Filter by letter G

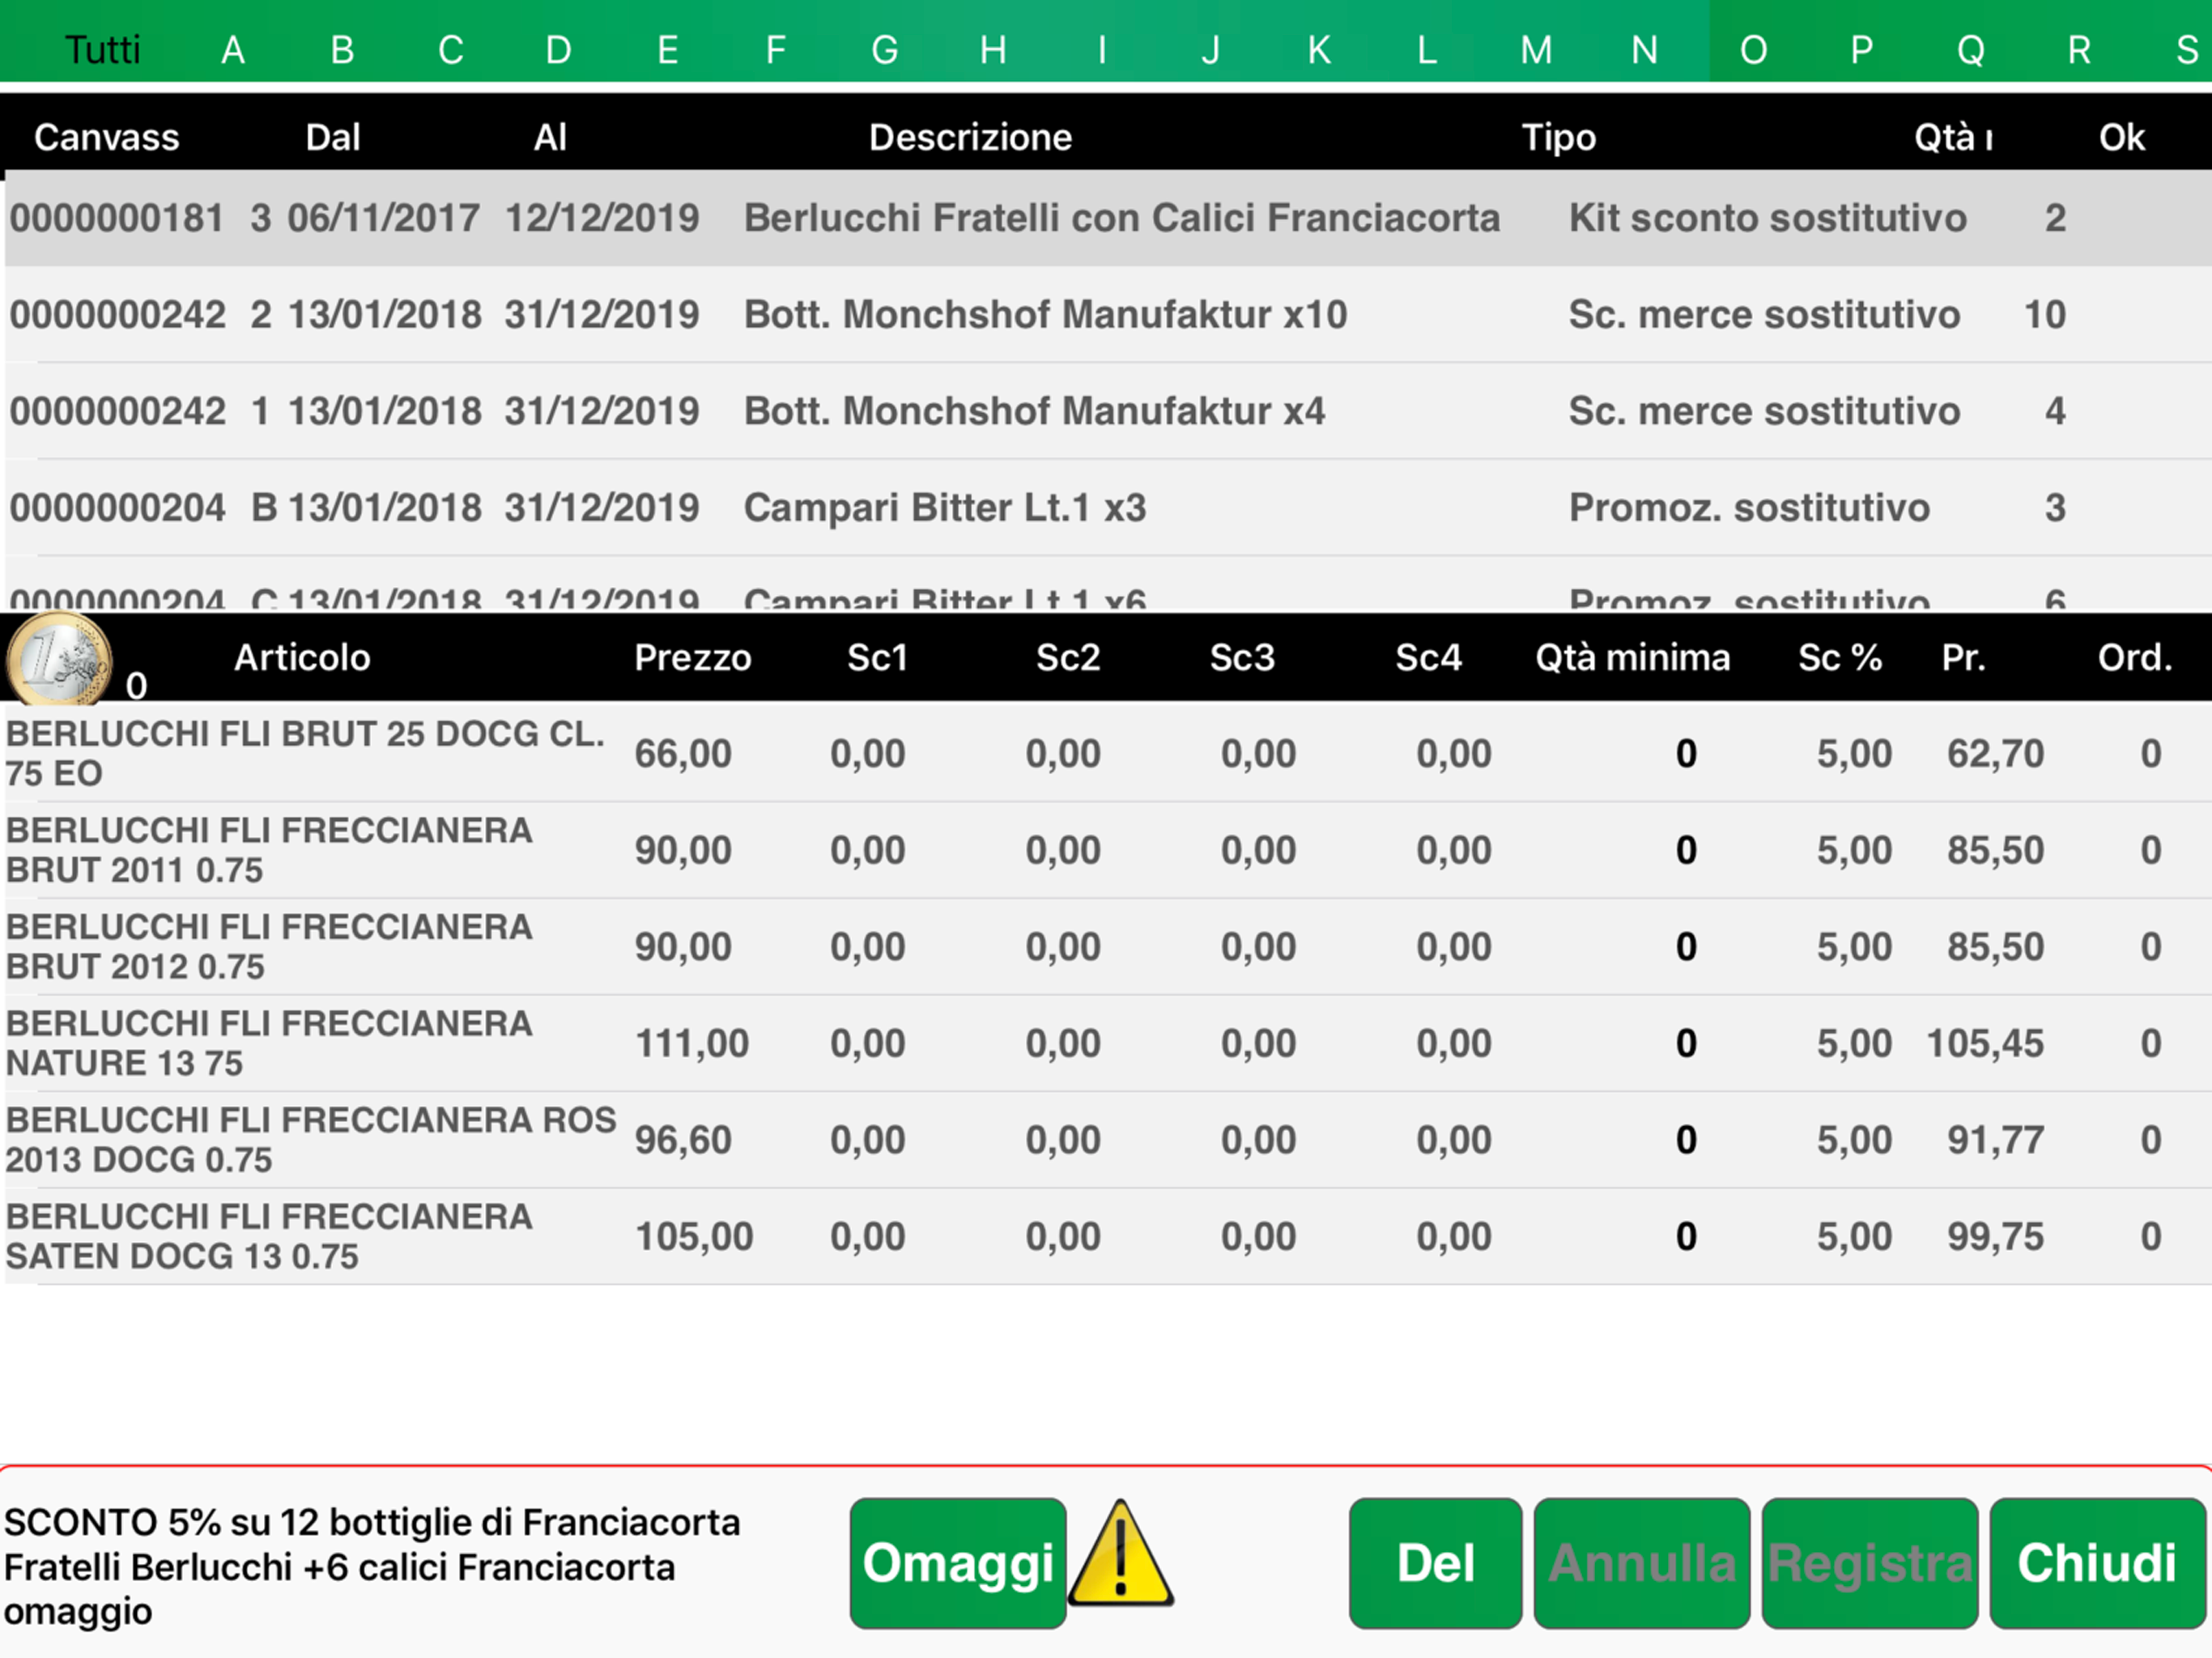click(884, 49)
